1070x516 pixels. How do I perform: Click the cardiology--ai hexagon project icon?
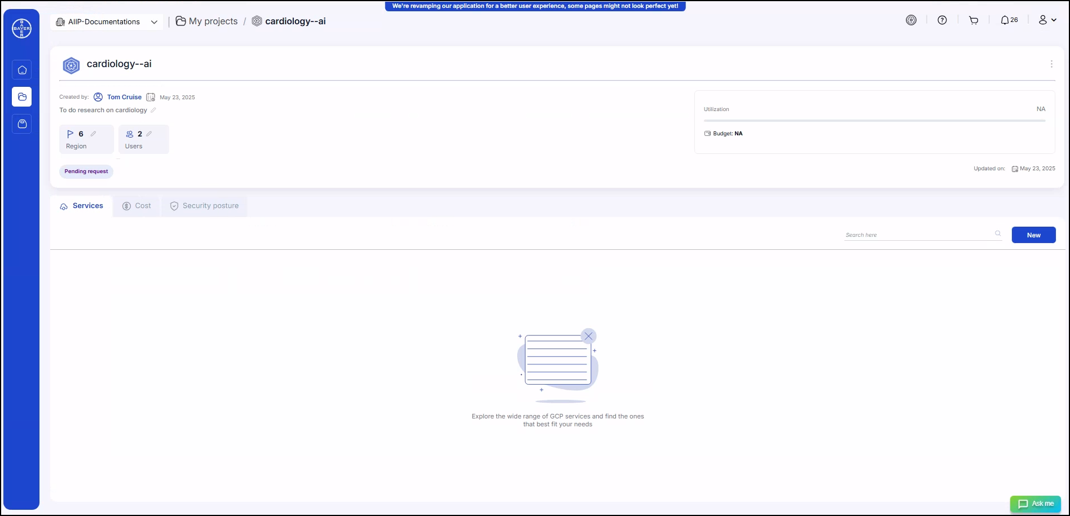click(x=71, y=65)
